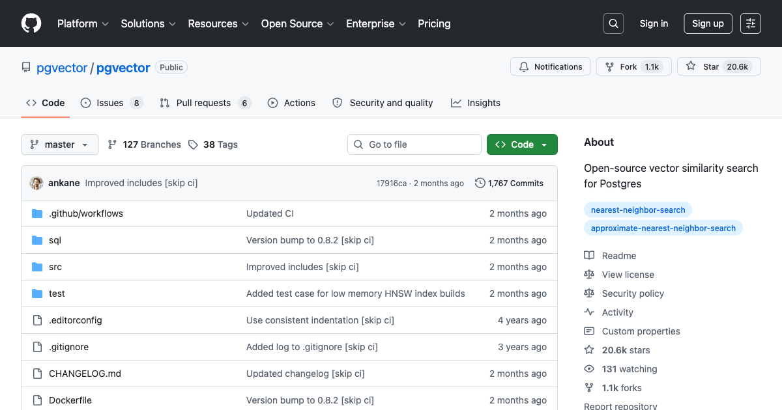
Task: Click the fork icon in Fork button
Action: [610, 67]
